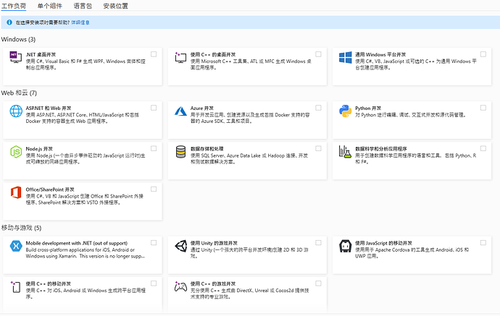Tick the Azure 开发 workload checkbox

319,108
